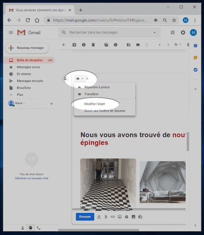Image resolution: width=204 pixels, height=235 pixels.
Task: Open formatting options in compose toolbar
Action: tap(99, 217)
